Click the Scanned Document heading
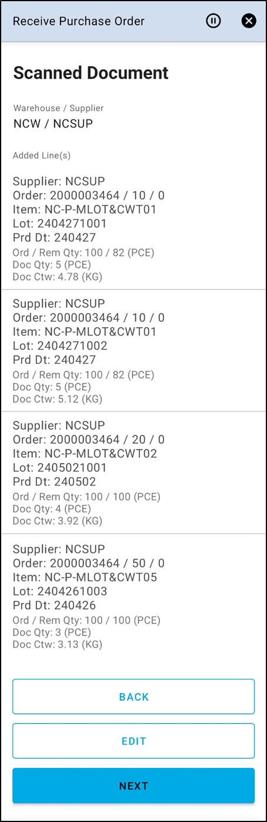 point(91,73)
